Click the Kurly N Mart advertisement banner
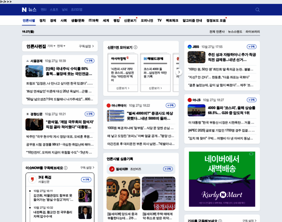Image resolution: width=282 pixels, height=222 pixels. pos(222,179)
